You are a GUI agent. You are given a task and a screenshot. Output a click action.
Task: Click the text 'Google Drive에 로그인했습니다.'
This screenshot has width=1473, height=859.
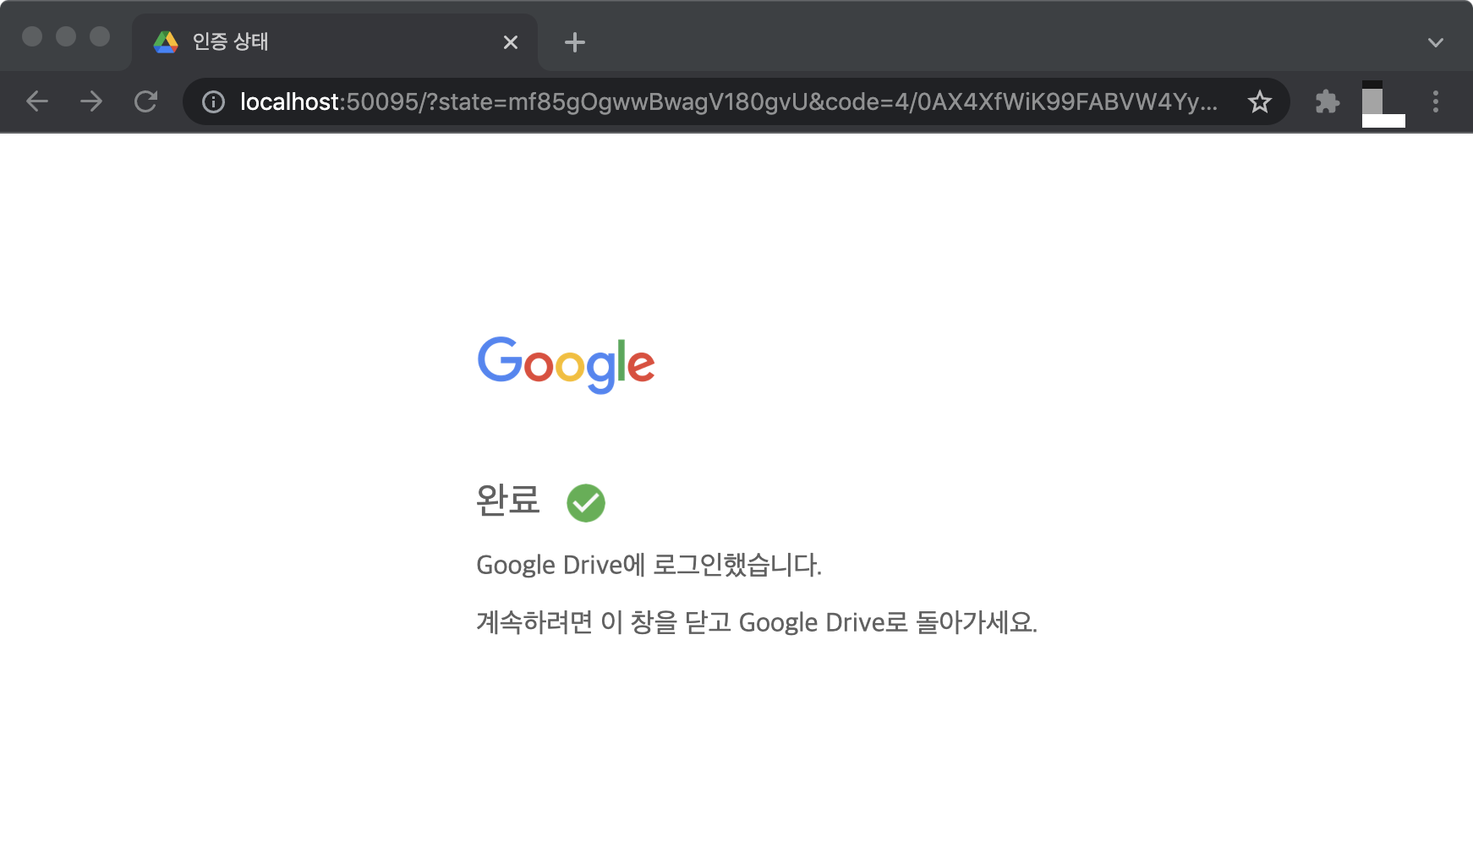(649, 565)
